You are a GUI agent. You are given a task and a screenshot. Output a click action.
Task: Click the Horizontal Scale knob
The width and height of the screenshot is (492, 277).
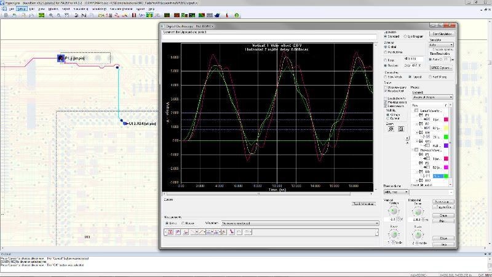coord(418,235)
